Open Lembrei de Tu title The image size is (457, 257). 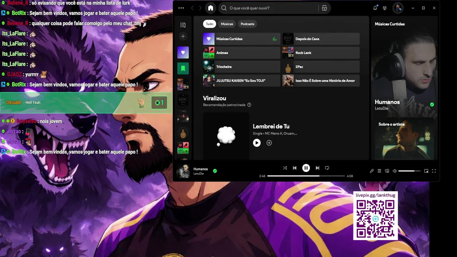pyautogui.click(x=271, y=126)
